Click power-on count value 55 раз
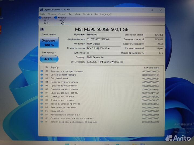 pos(154,48)
